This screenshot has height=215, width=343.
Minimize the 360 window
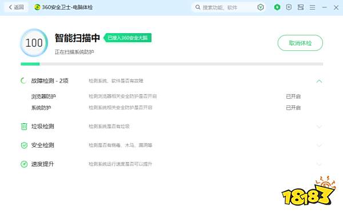point(324,7)
